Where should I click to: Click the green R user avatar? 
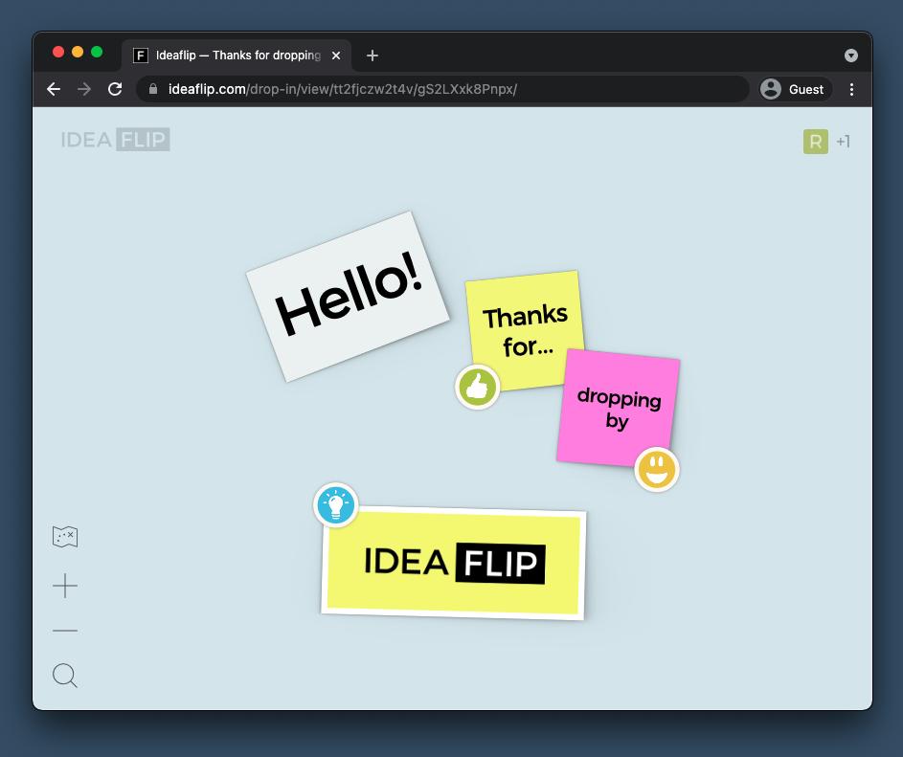[x=816, y=142]
